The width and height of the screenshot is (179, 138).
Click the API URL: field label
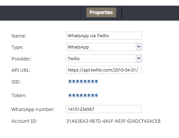coord(21,70)
